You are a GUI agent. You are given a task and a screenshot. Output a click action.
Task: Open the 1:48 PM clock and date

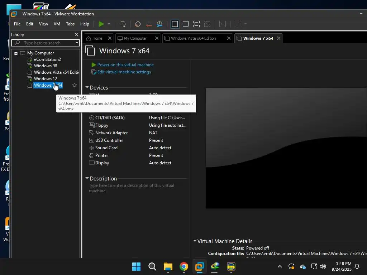(342, 266)
